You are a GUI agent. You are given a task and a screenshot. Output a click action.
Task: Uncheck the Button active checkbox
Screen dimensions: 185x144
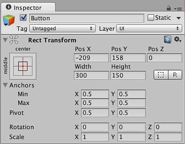23,18
